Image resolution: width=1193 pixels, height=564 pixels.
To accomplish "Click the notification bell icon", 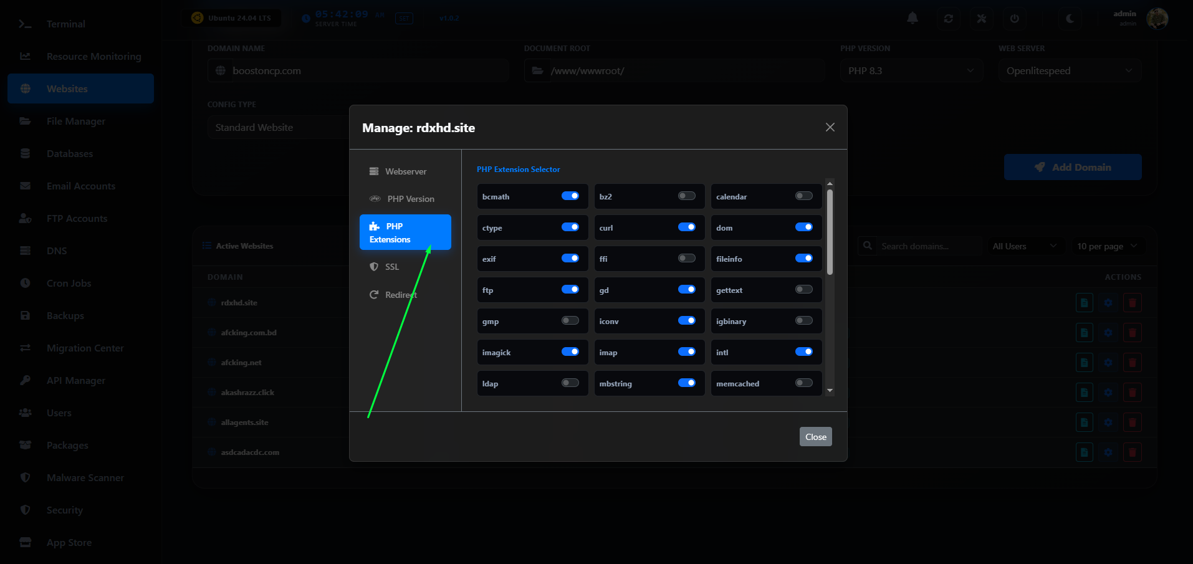I will [912, 18].
